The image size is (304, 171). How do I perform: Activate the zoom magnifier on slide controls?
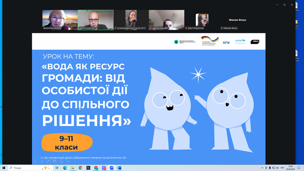61,161
